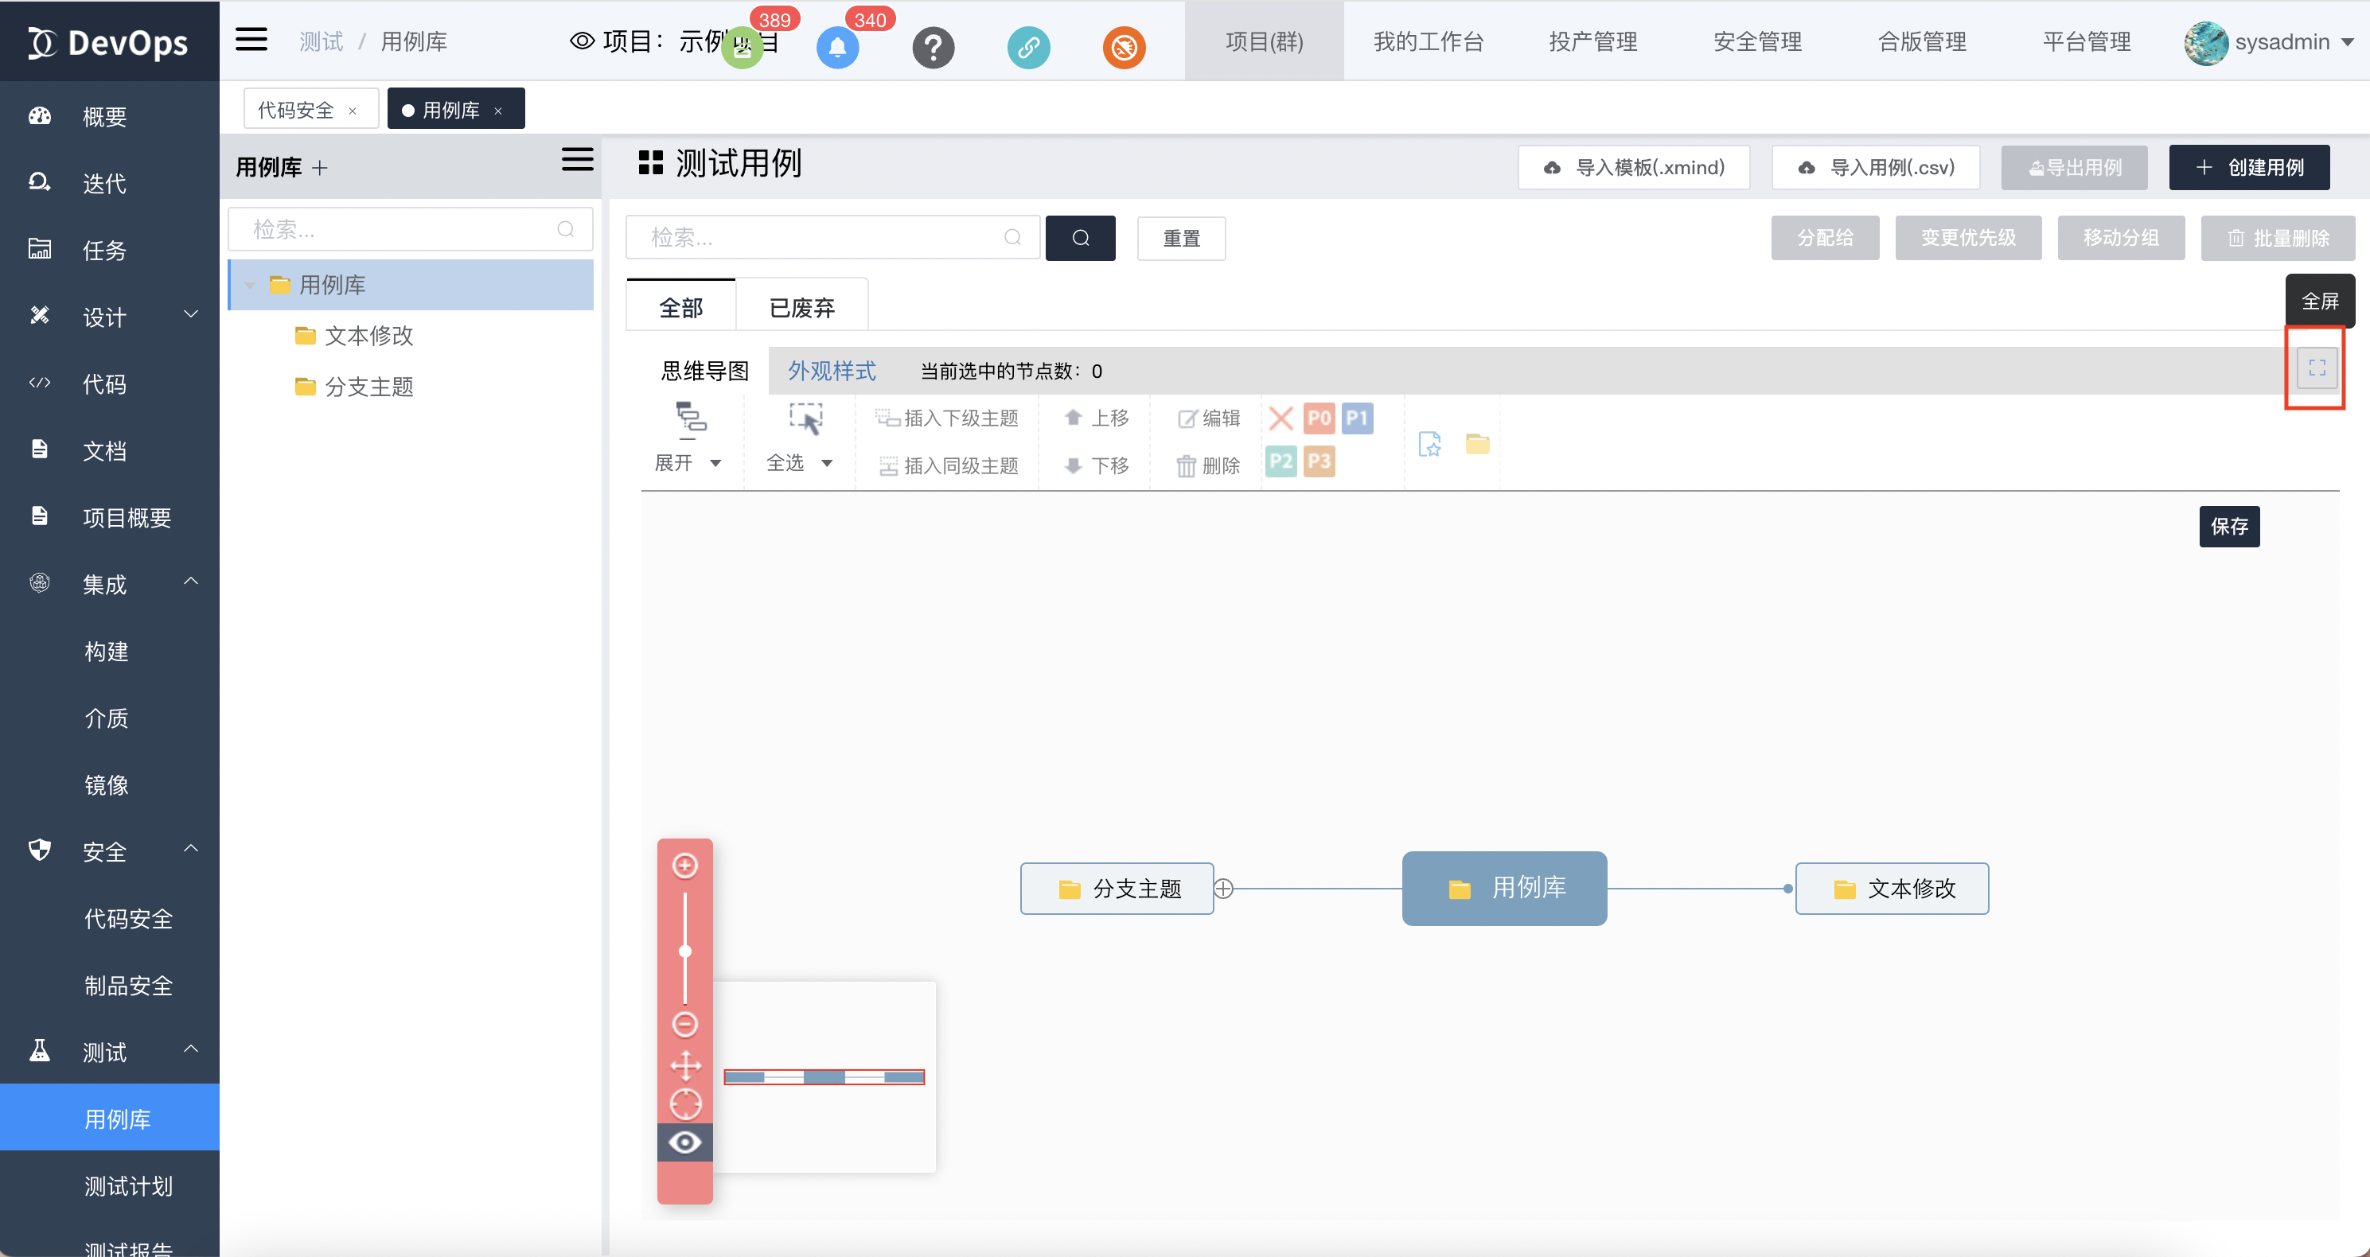The image size is (2370, 1257).
Task: Click the zoom-out minus on navigator bar
Action: point(684,1023)
